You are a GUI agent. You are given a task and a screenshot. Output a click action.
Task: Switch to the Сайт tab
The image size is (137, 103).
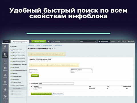click(x=6, y=42)
